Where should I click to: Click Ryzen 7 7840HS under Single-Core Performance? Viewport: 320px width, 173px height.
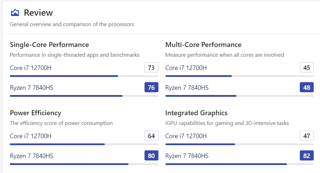pyautogui.click(x=31, y=88)
